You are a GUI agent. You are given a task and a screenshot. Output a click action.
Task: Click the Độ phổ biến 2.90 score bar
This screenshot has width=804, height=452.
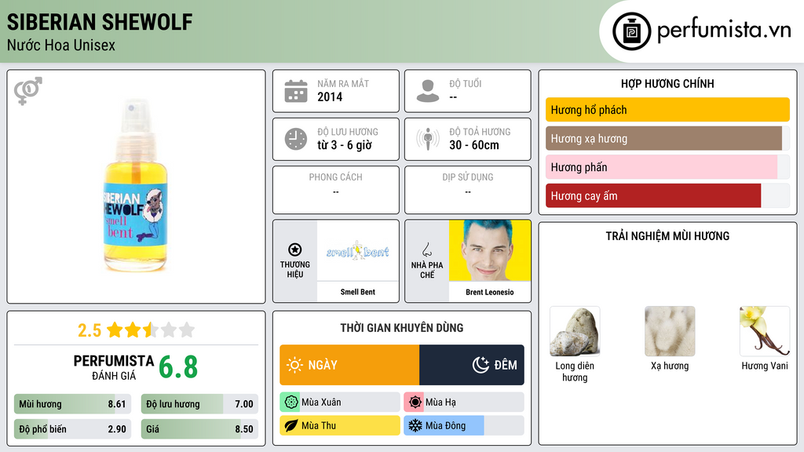(x=72, y=429)
